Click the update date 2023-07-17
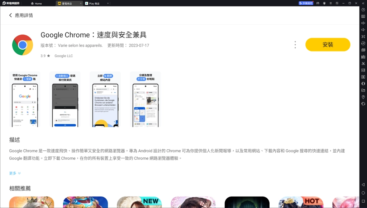The width and height of the screenshot is (367, 208). (x=139, y=45)
